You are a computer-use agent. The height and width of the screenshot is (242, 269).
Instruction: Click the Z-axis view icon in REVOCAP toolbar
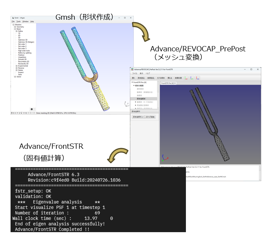coord(198,78)
